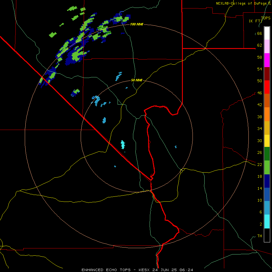Click the '[K FT]' units label
This screenshot has height=272, width=272.
[255, 21]
